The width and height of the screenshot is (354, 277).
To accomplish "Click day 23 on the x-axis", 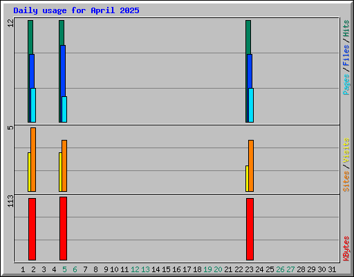I will [x=249, y=269].
